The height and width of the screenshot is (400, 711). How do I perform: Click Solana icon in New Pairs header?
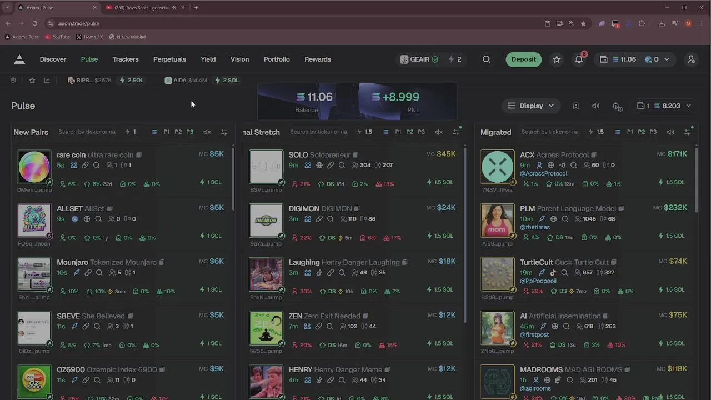click(154, 132)
